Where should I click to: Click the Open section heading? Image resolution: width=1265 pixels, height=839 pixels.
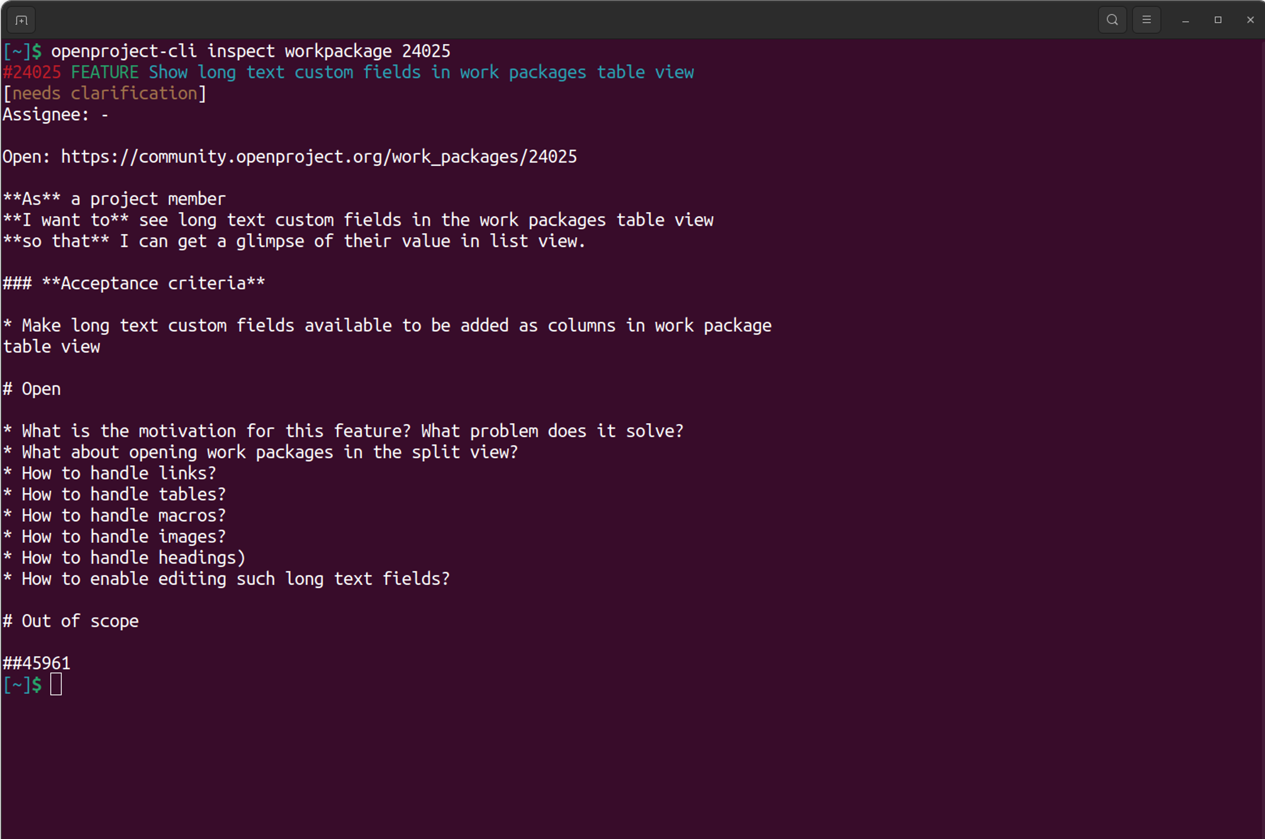click(31, 389)
